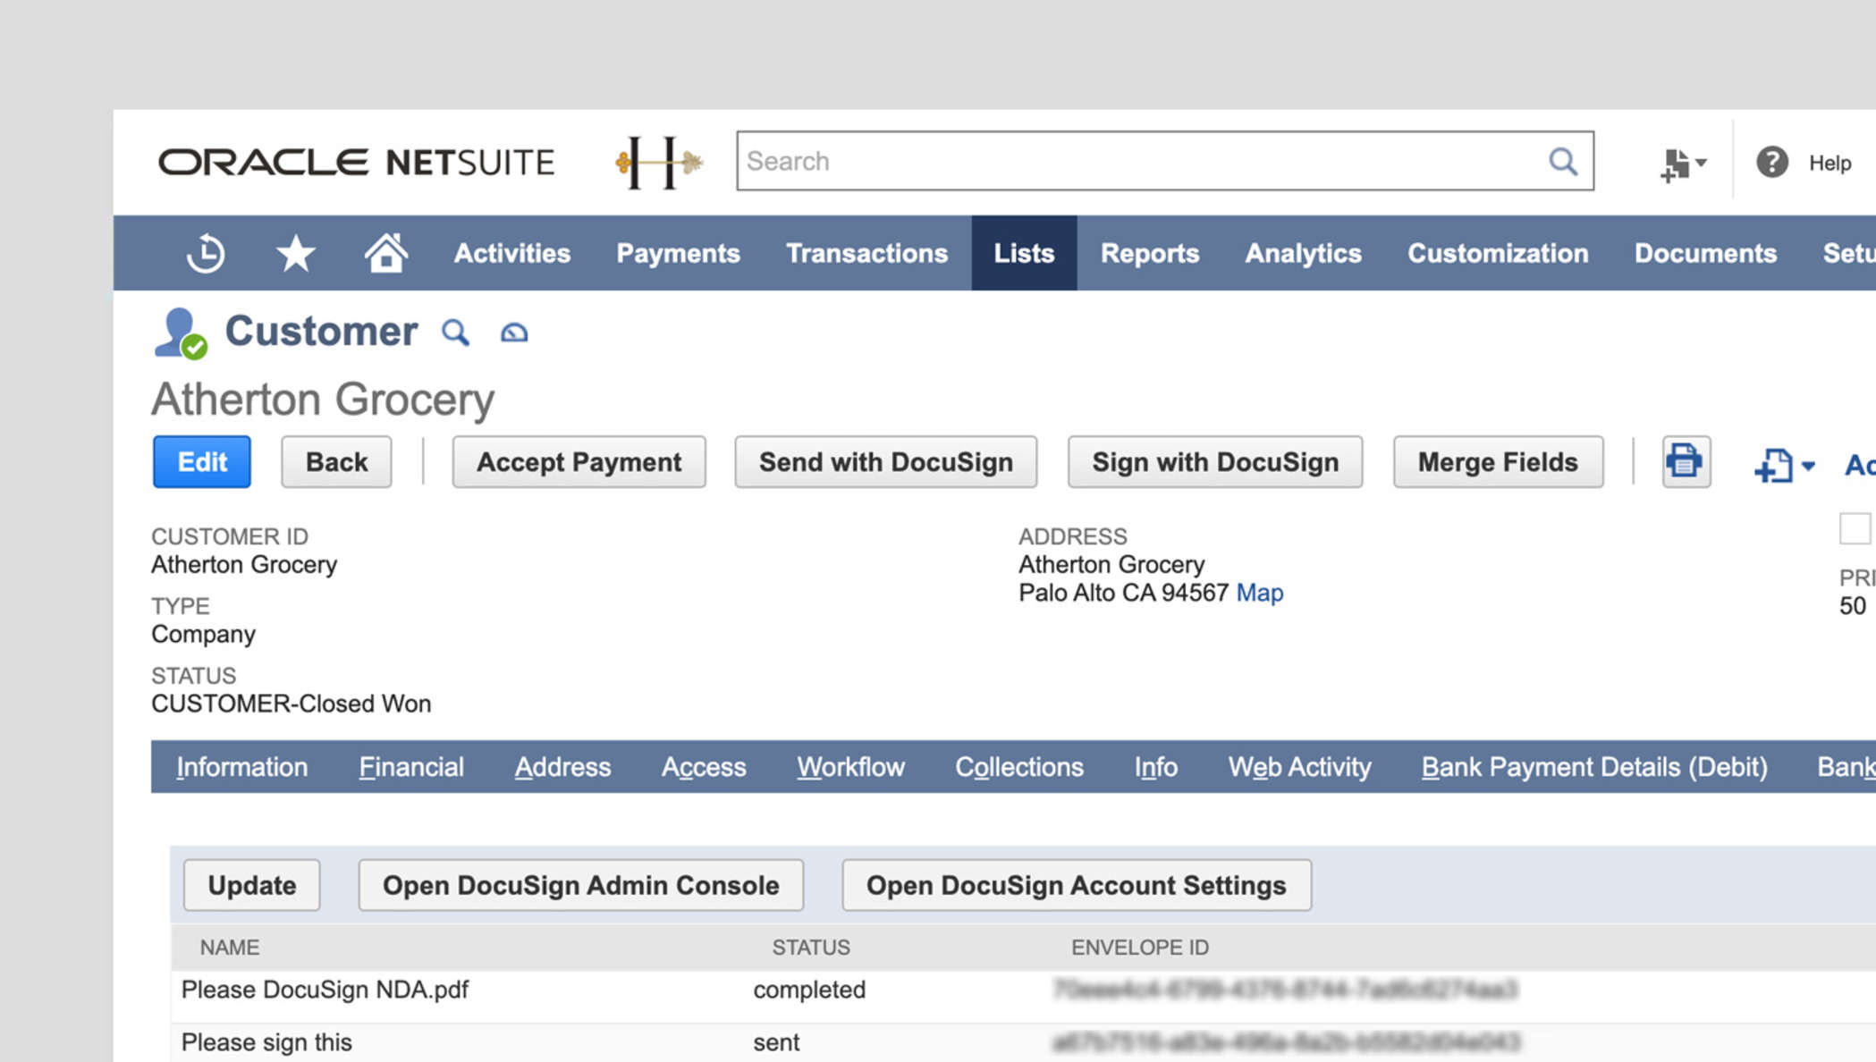The image size is (1876, 1062).
Task: Click the 'Atherton Grocery' page title
Action: [323, 400]
